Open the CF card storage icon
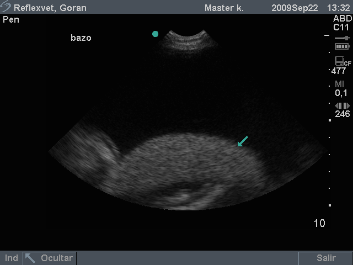The width and height of the screenshot is (353, 265). 343,61
